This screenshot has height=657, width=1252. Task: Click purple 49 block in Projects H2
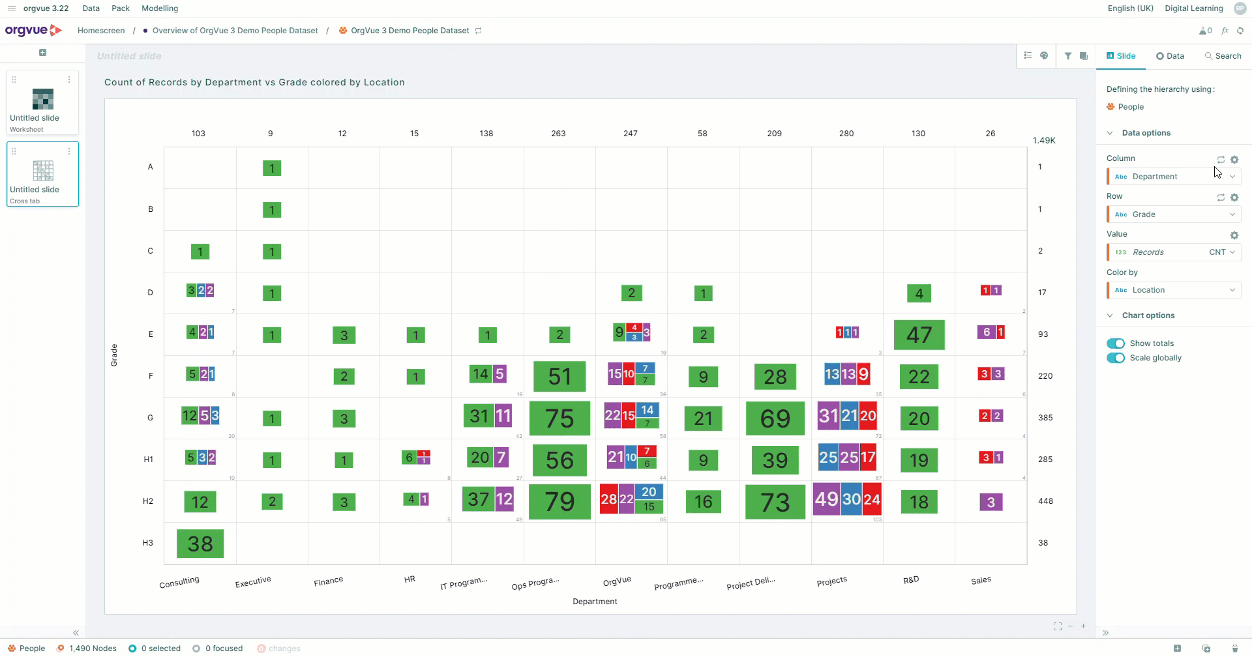(827, 499)
